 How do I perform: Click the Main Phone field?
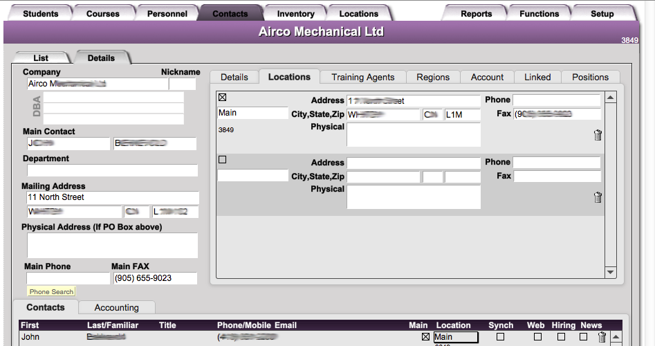(x=68, y=278)
